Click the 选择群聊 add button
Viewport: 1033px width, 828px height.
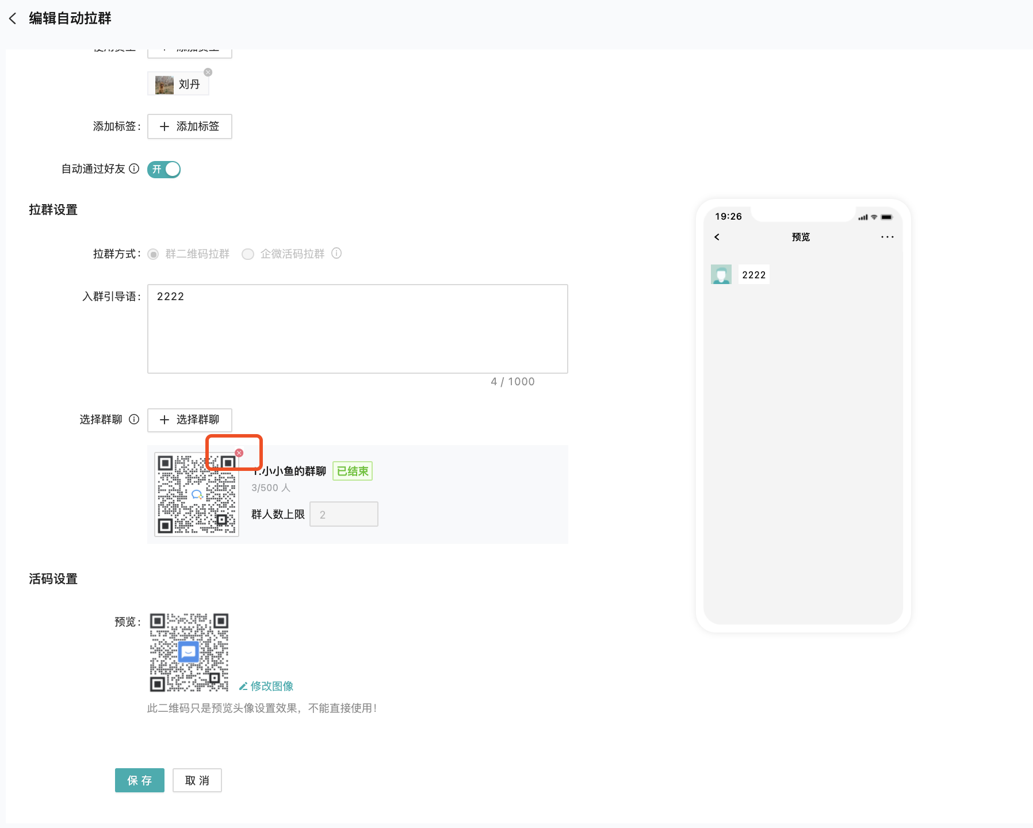click(190, 420)
